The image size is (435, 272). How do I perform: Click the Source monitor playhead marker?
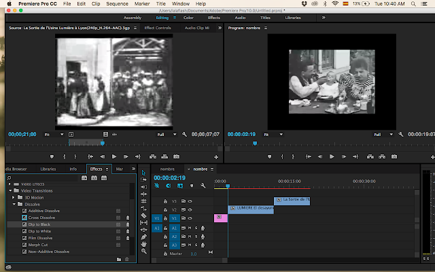pyautogui.click(x=103, y=143)
